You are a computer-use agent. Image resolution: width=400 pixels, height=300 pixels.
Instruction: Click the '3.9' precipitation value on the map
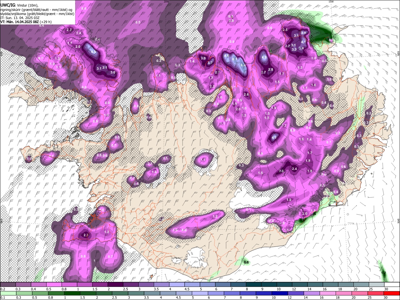point(303,33)
